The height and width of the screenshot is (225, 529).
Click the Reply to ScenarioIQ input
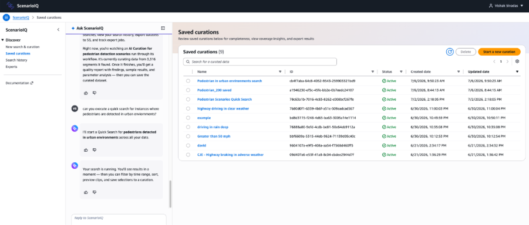tap(119, 219)
